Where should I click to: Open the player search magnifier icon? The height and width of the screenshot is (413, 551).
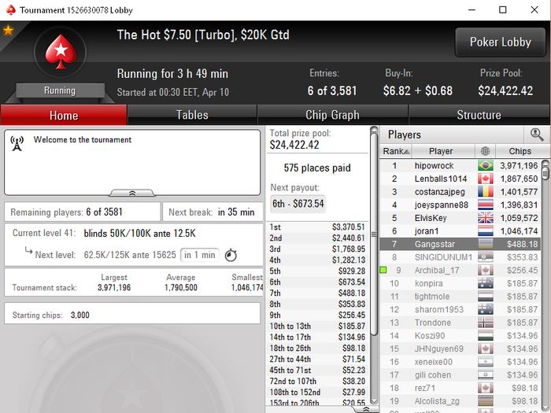tap(537, 135)
